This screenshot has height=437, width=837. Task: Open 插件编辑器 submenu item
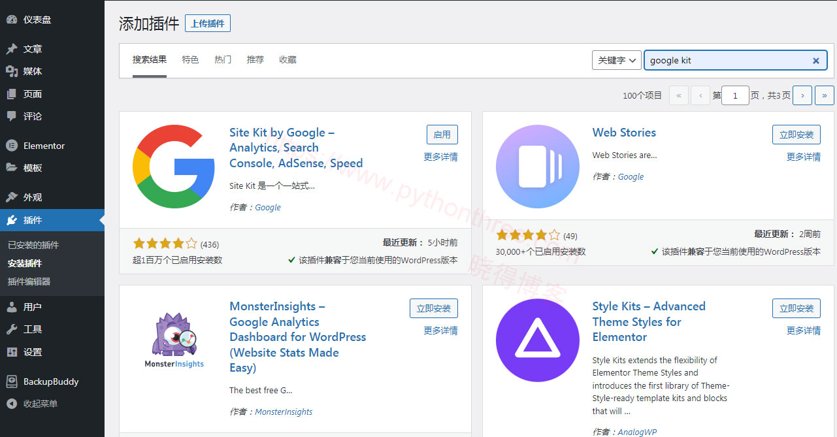click(29, 282)
